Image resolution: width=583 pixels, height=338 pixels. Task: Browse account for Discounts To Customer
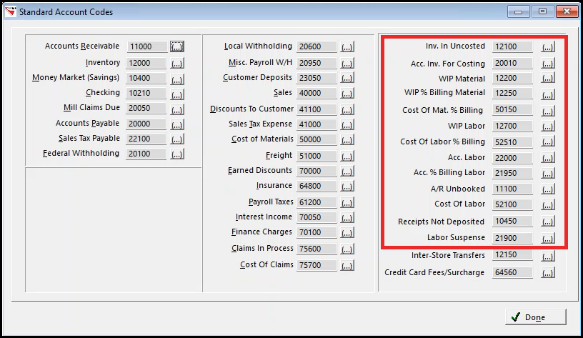tap(347, 110)
